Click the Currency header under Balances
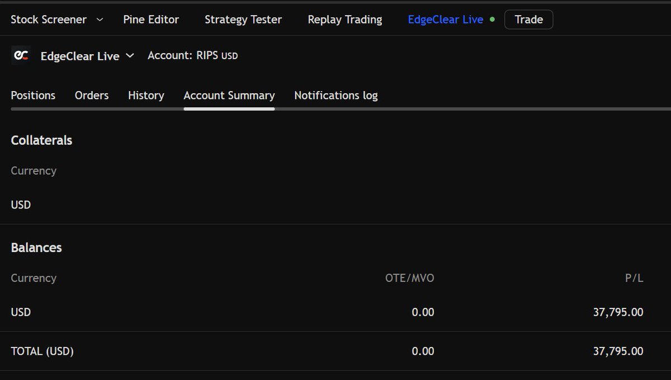The height and width of the screenshot is (380, 671). pos(34,278)
